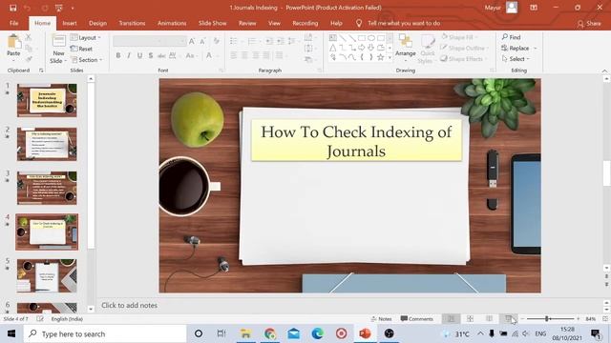Click the Undo icon in title bar
Viewport: 611px width, 343px height.
click(x=27, y=8)
